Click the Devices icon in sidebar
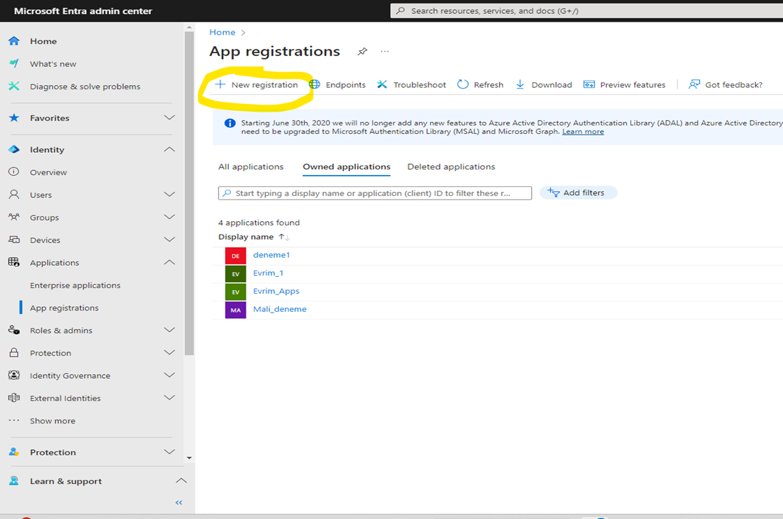 (x=14, y=239)
